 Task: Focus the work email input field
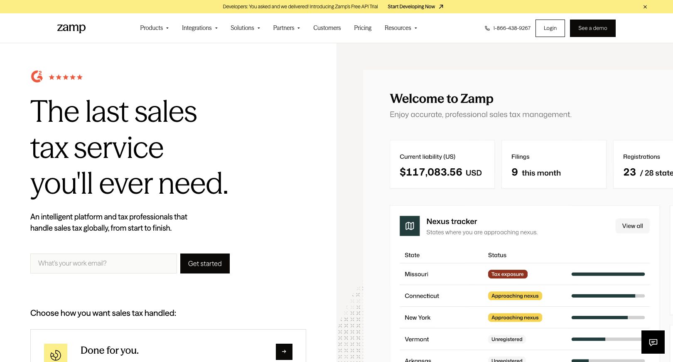103,263
